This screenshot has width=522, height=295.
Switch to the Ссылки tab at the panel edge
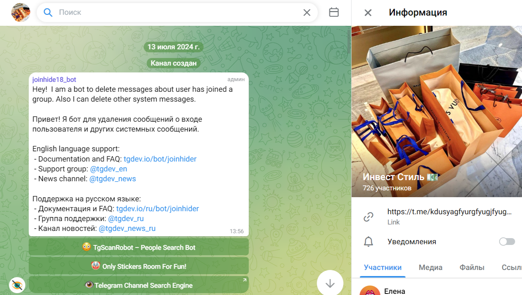[x=511, y=267]
